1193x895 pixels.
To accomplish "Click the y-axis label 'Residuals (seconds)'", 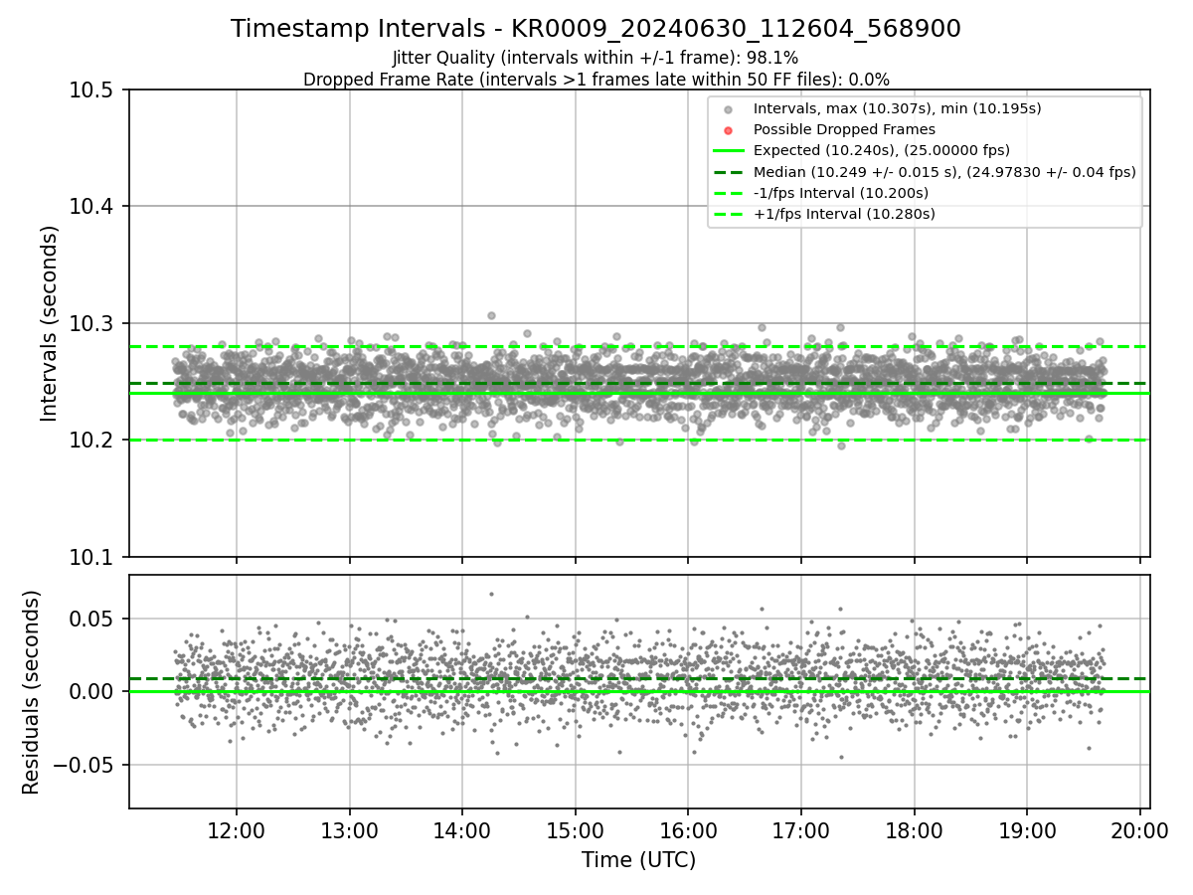I will [x=32, y=692].
